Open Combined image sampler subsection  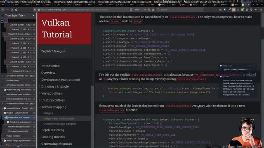[x=59, y=124]
